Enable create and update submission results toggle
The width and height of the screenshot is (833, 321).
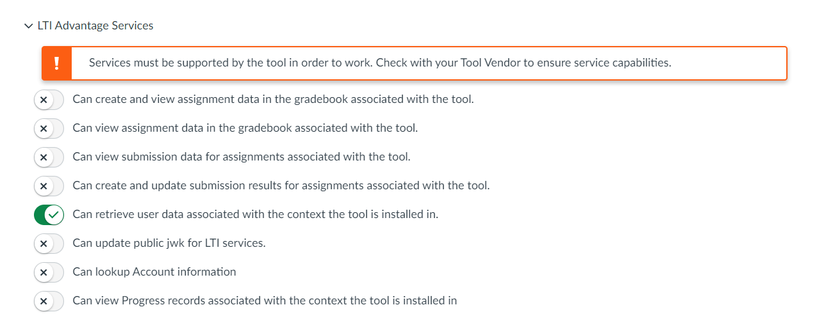49,186
